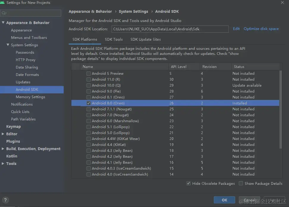This screenshot has width=289, height=207.
Task: Expand the Build, Execution, Deployment section
Action: (x=3, y=149)
